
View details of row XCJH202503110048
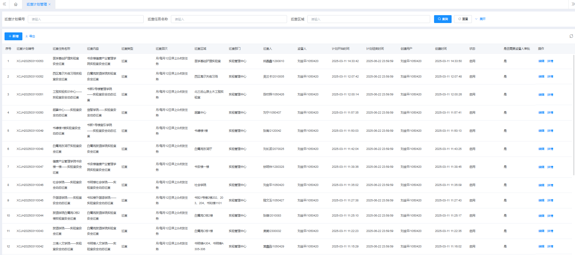[x=550, y=149]
